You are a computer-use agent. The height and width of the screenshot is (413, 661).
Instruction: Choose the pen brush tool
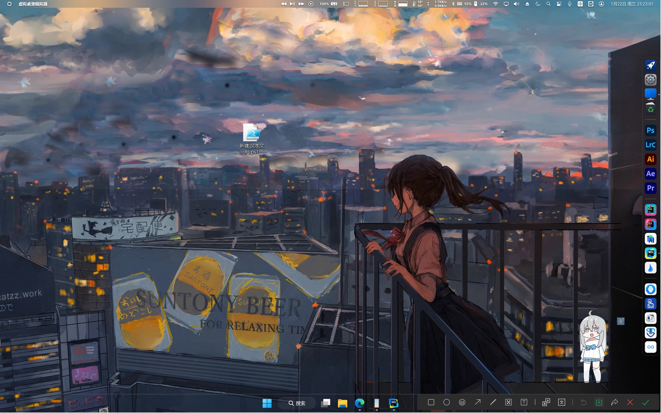493,402
